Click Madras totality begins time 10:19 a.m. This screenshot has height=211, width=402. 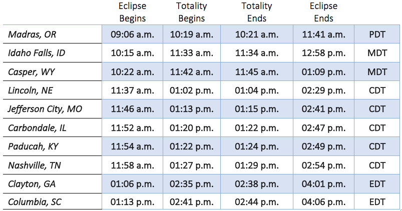pos(192,34)
